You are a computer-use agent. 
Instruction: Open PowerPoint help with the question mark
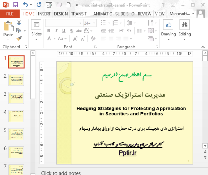point(163,5)
